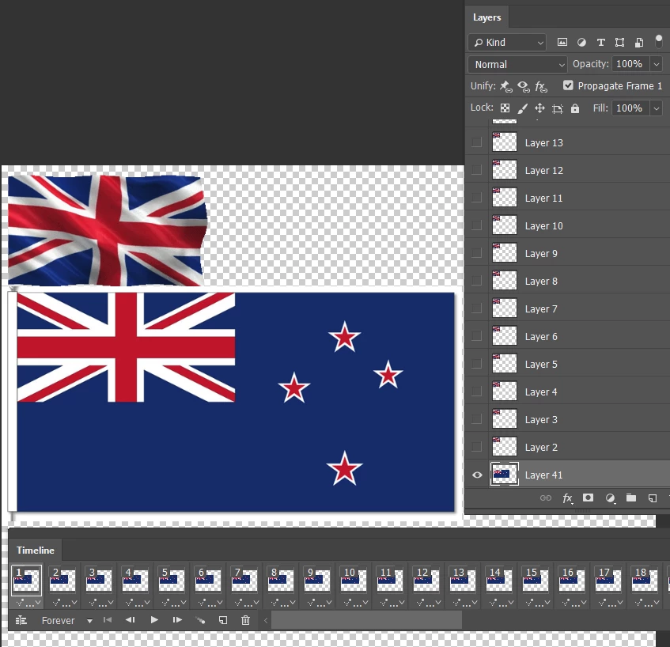The width and height of the screenshot is (670, 647).
Task: Create new fill or adjustment layer icon
Action: (x=610, y=498)
